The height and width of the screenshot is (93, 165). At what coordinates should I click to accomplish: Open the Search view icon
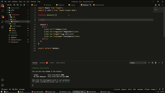[3, 11]
